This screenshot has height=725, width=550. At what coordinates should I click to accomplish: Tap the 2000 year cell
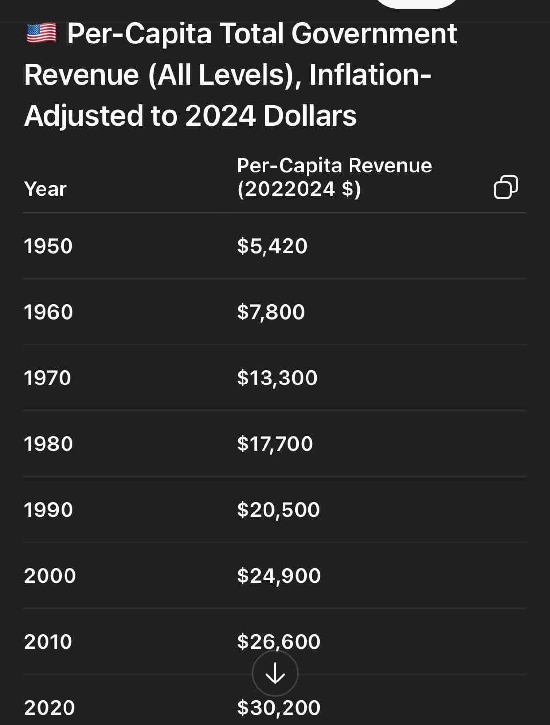point(50,576)
